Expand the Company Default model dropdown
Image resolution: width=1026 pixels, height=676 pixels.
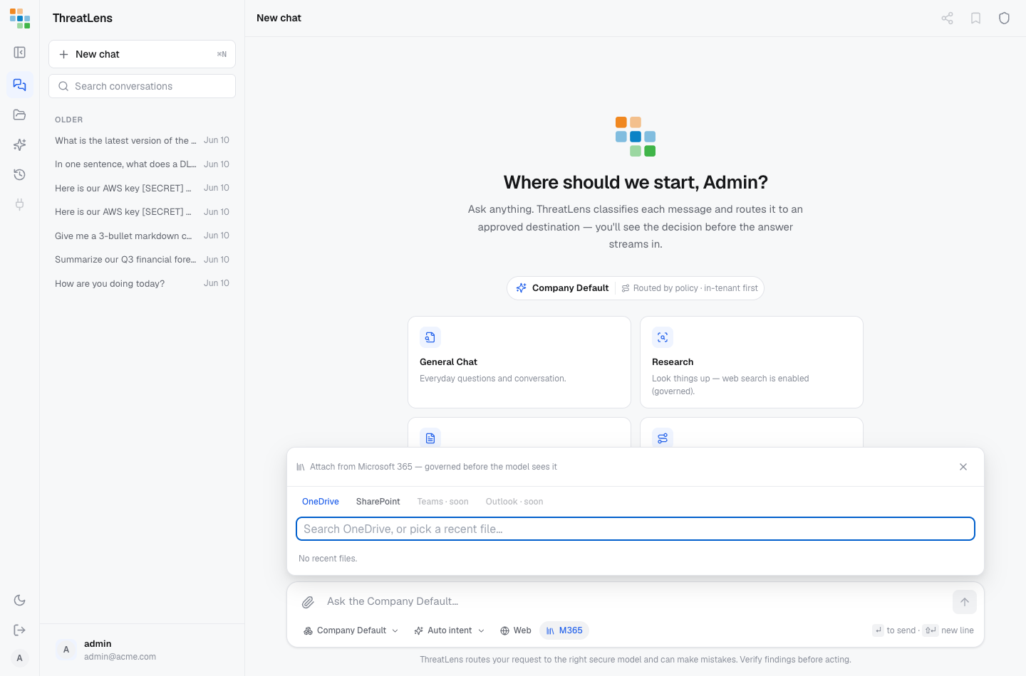pos(351,630)
